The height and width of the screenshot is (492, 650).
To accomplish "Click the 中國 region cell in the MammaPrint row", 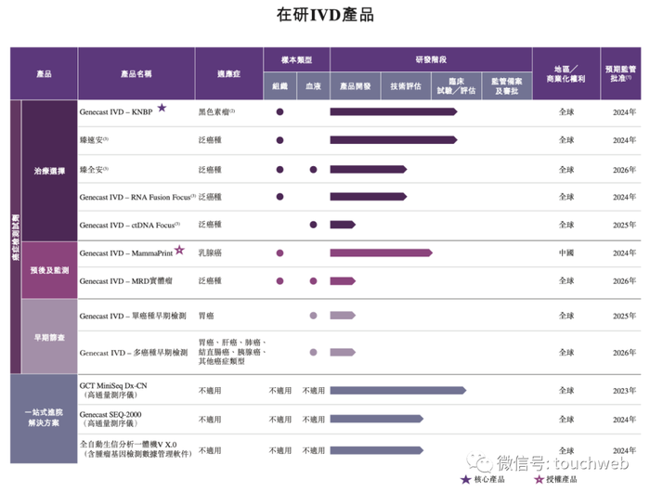I will [566, 252].
